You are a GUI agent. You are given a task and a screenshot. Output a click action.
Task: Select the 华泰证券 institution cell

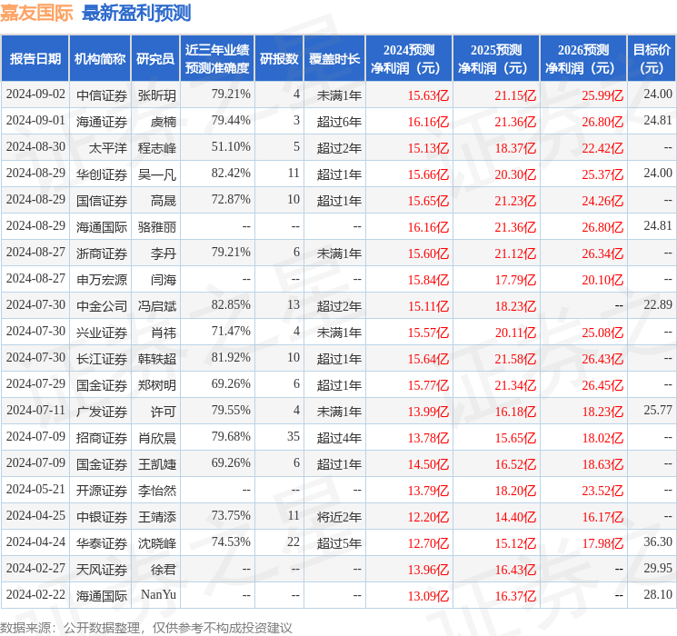[x=100, y=542]
